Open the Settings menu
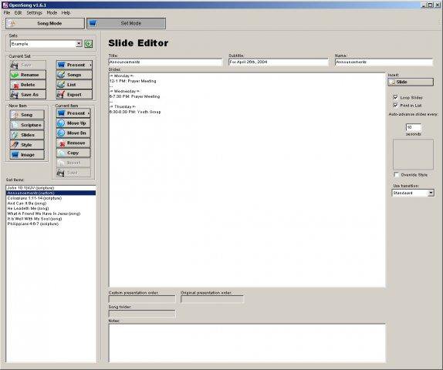Viewport: 443px width, 370px height. pyautogui.click(x=34, y=12)
